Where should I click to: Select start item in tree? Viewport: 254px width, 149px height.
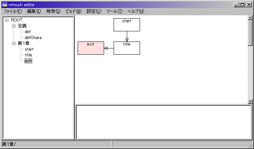coord(29,49)
